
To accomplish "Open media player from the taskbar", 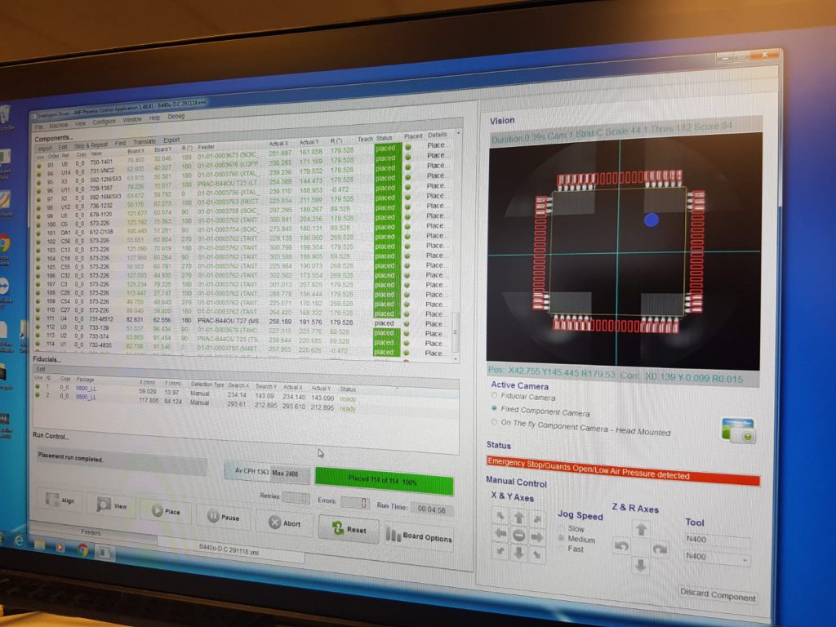I will tap(60, 547).
